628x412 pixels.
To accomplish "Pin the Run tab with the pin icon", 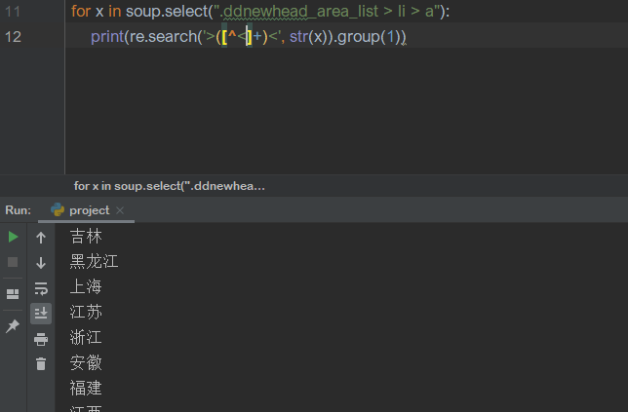I will pyautogui.click(x=13, y=326).
